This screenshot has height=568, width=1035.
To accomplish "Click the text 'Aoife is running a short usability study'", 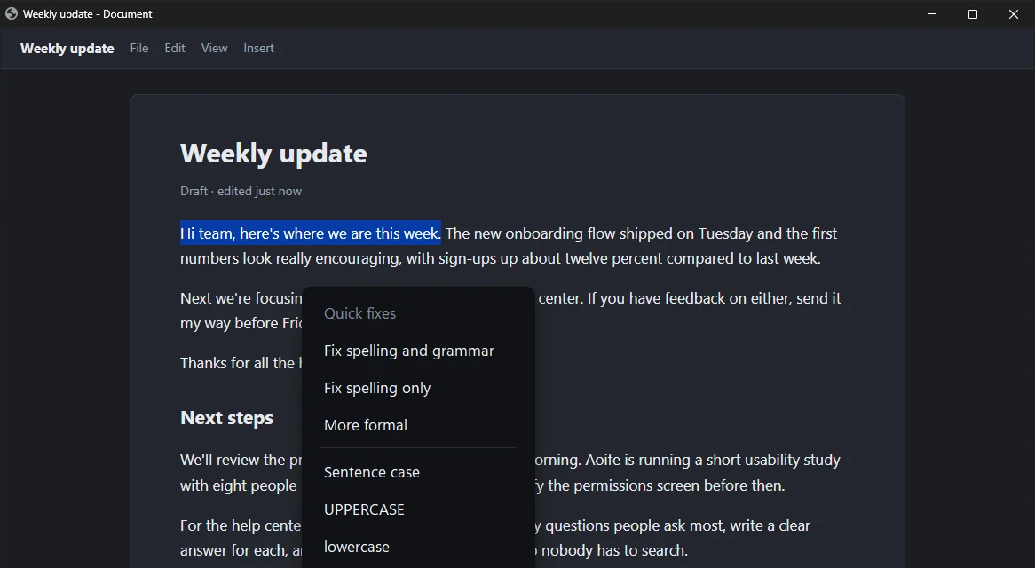I will pos(713,460).
